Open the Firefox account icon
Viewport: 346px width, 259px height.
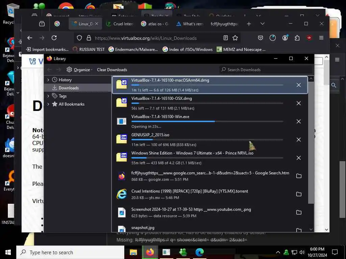[285, 38]
